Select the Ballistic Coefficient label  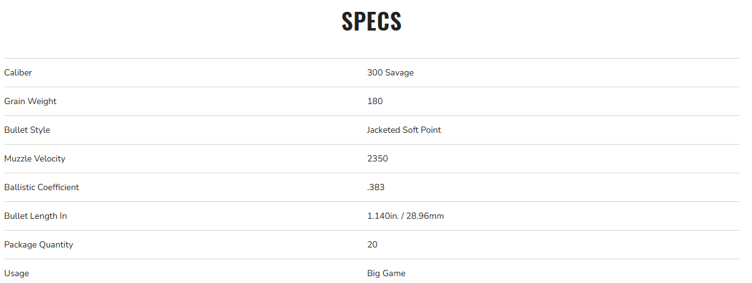click(41, 188)
